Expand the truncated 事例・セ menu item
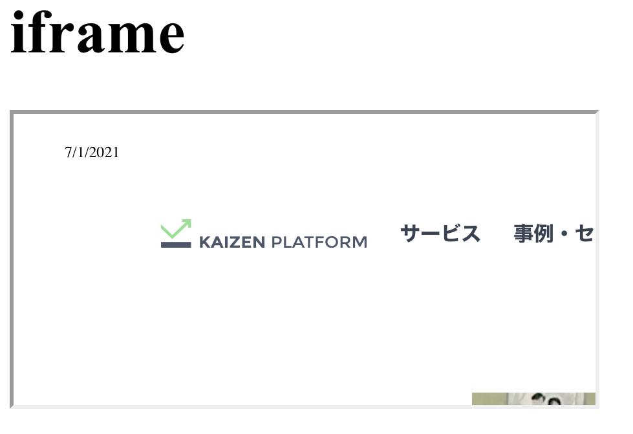The image size is (633, 434). tap(554, 234)
